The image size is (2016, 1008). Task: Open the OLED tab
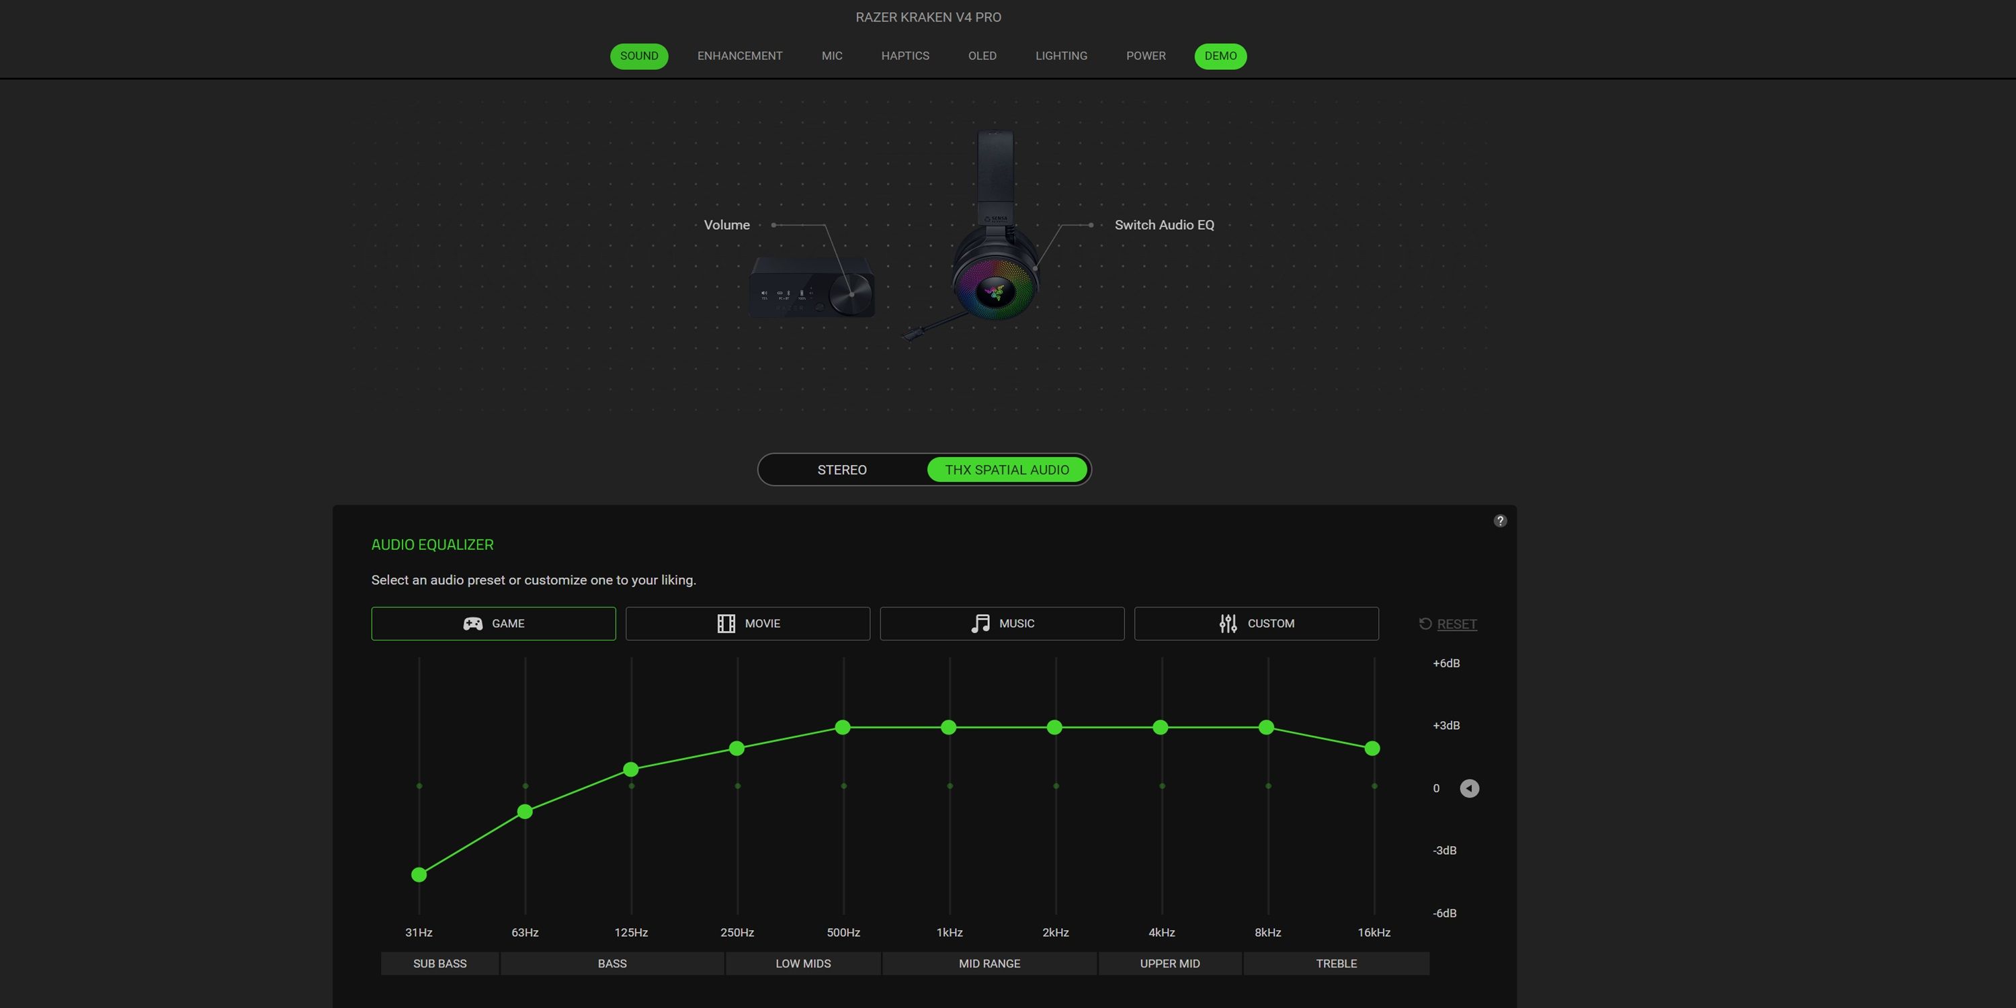click(982, 56)
